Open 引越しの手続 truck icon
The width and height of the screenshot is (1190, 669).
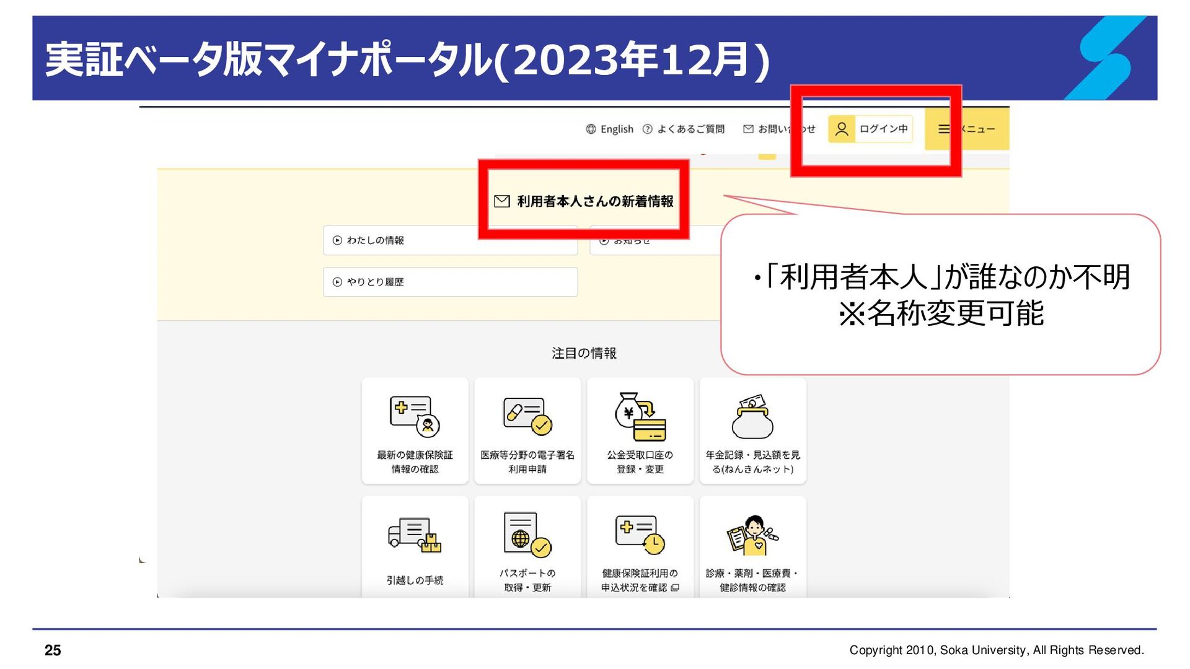[415, 535]
